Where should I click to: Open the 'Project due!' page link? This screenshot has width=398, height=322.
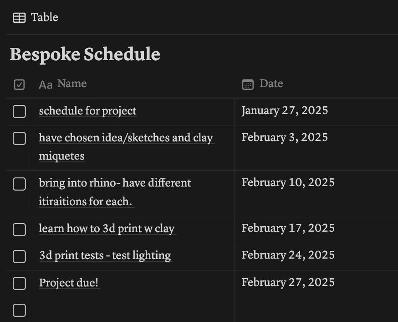(x=69, y=283)
